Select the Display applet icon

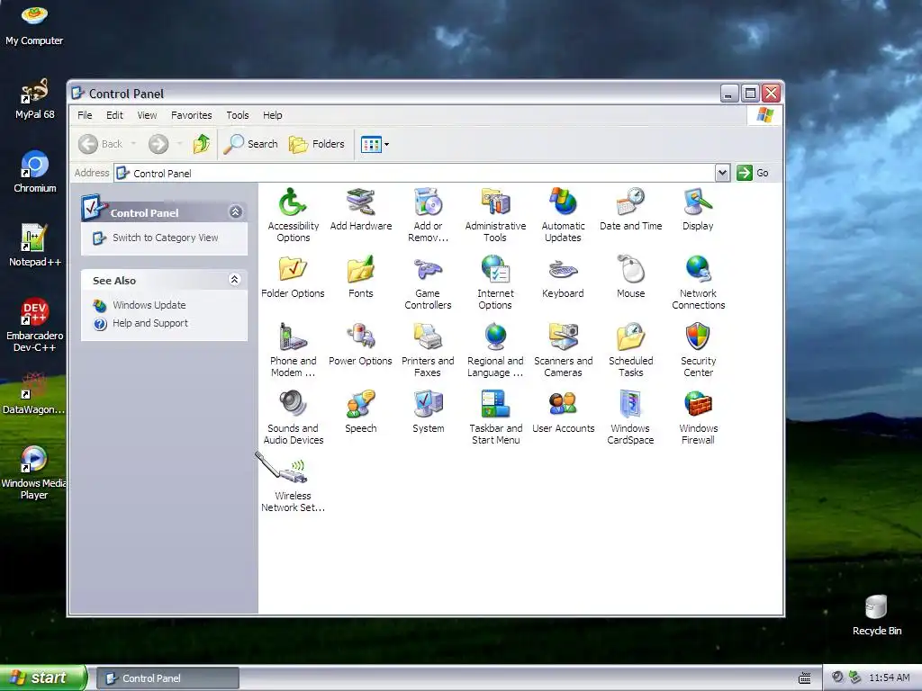click(698, 210)
